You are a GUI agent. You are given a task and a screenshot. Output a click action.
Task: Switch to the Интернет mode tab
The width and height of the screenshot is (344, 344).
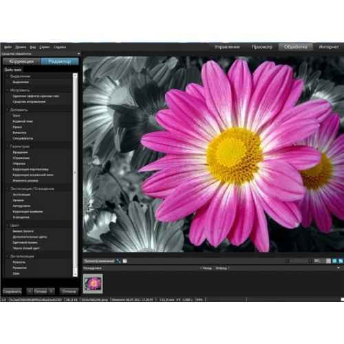(x=329, y=47)
